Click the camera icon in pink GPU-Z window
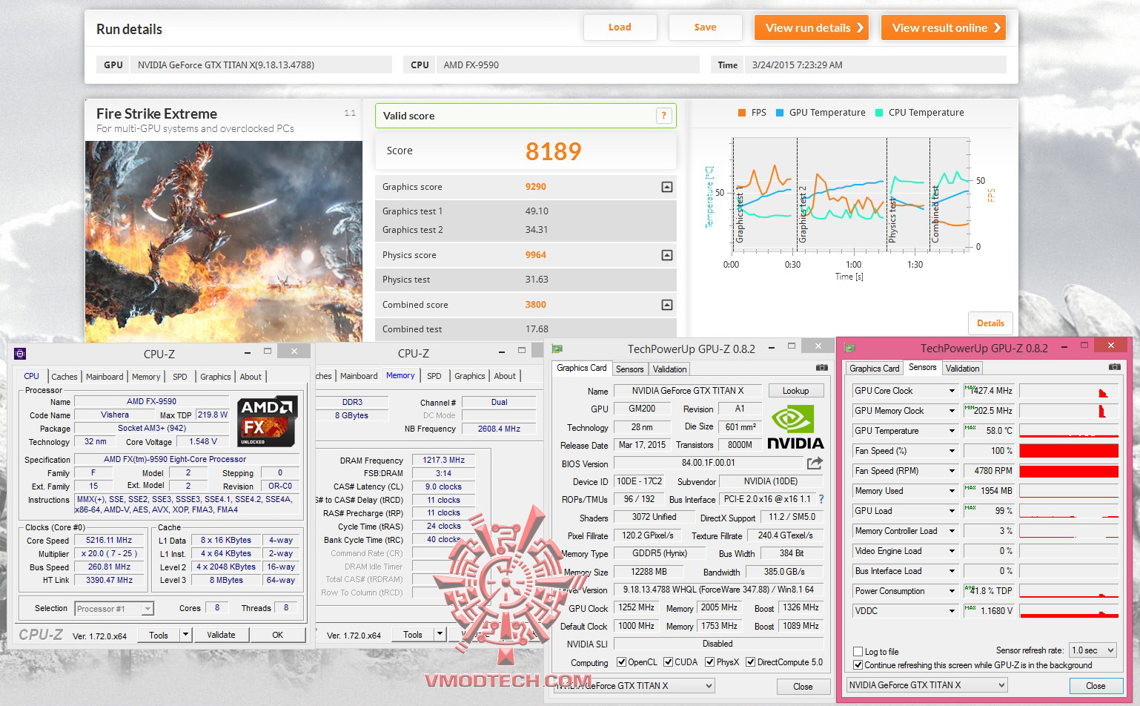Screen dimensions: 1140x706 pos(1114,367)
